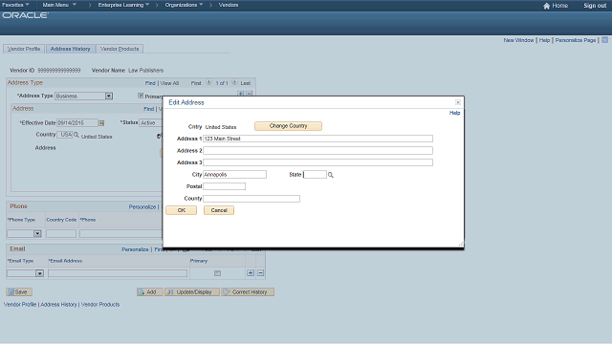Focus the Address 1 field

tap(317, 139)
